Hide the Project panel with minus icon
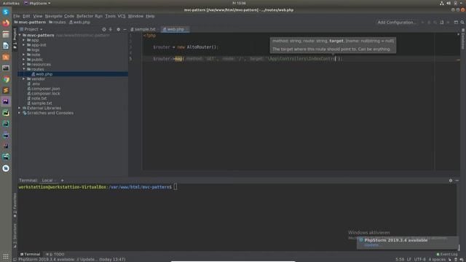466x262 pixels. point(125,29)
